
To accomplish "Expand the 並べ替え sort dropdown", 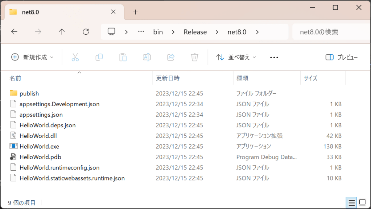I will [236, 57].
